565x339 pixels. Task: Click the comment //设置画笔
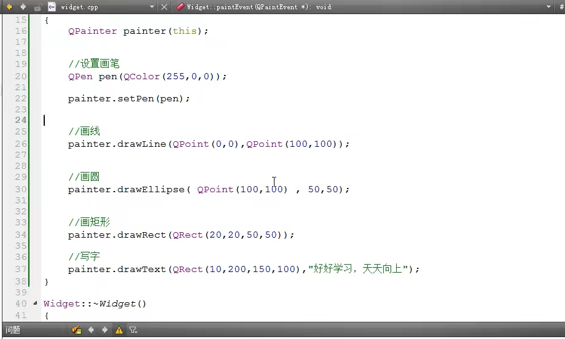[x=94, y=64]
